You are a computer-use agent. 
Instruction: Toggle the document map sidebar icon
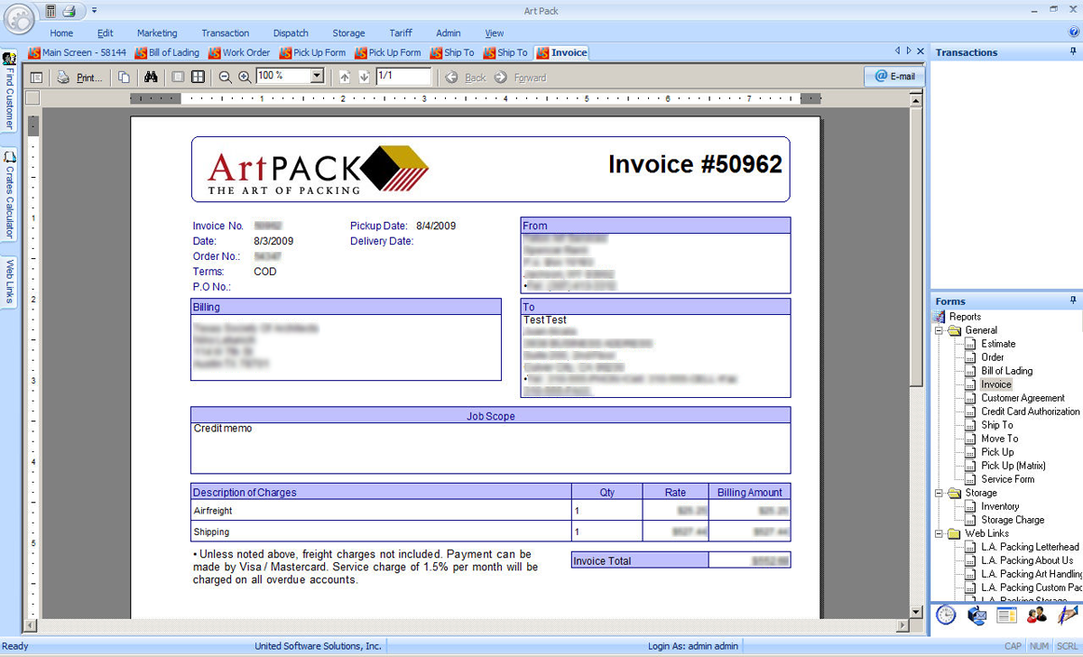37,78
